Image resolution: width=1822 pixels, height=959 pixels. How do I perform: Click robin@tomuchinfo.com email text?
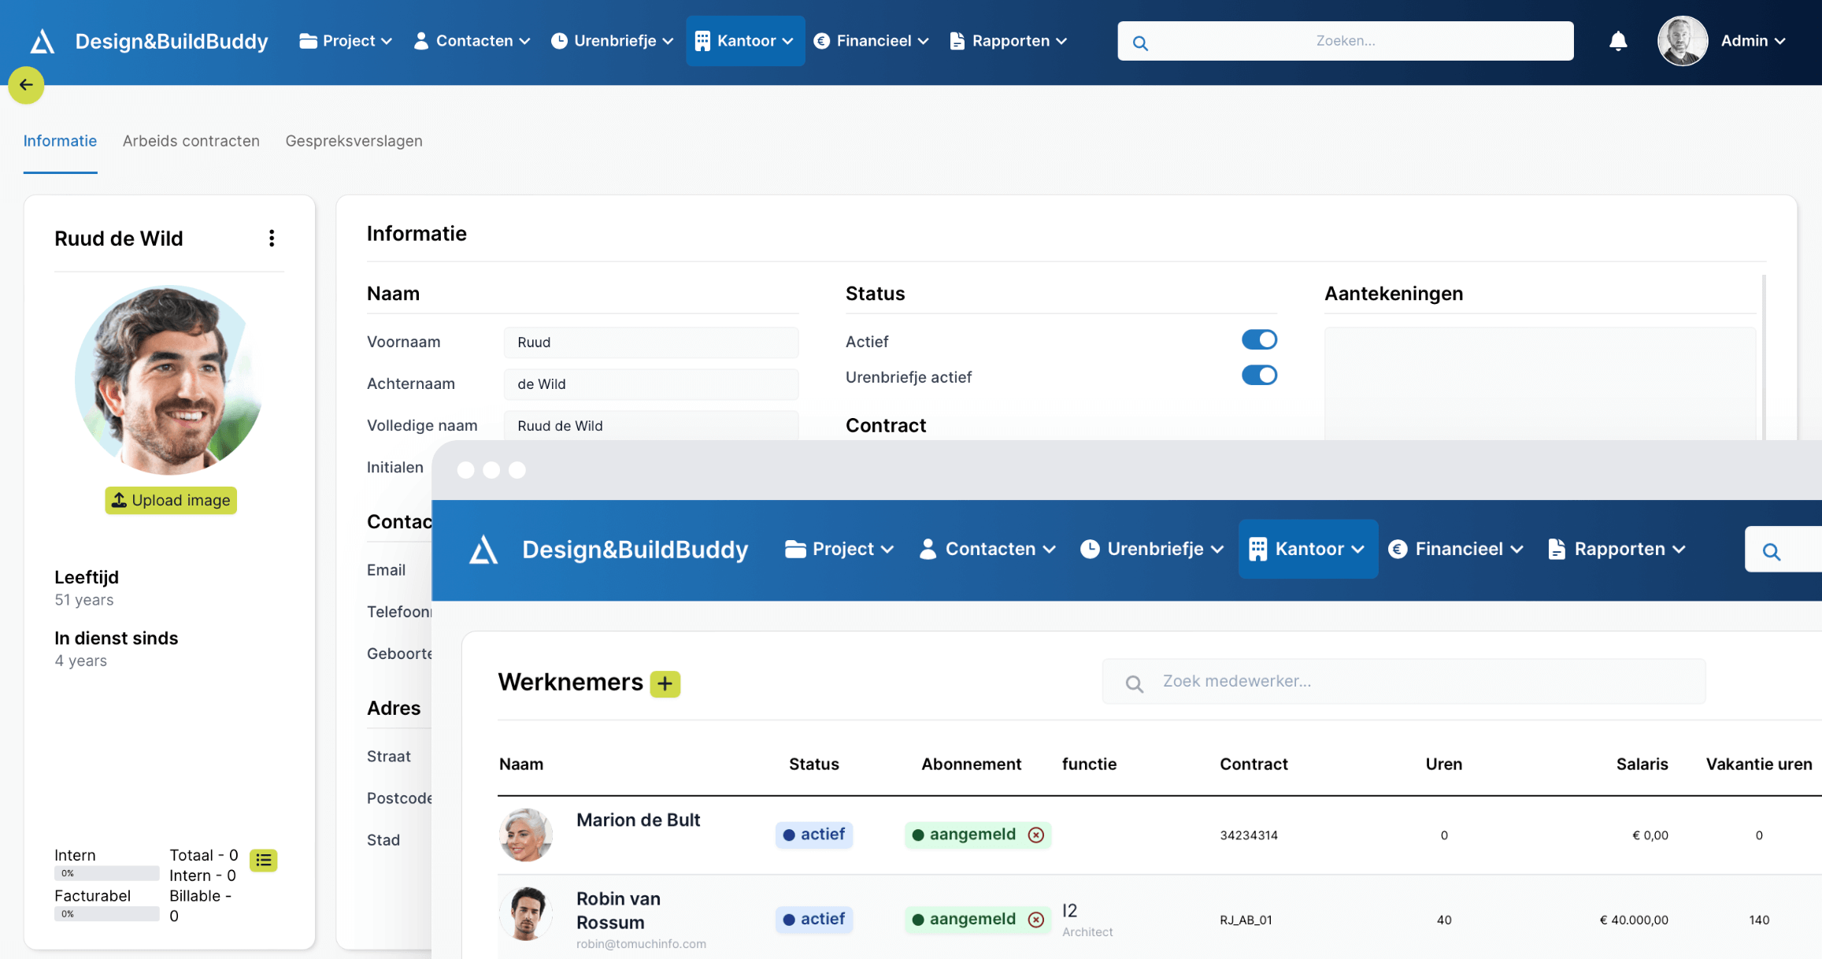click(641, 944)
